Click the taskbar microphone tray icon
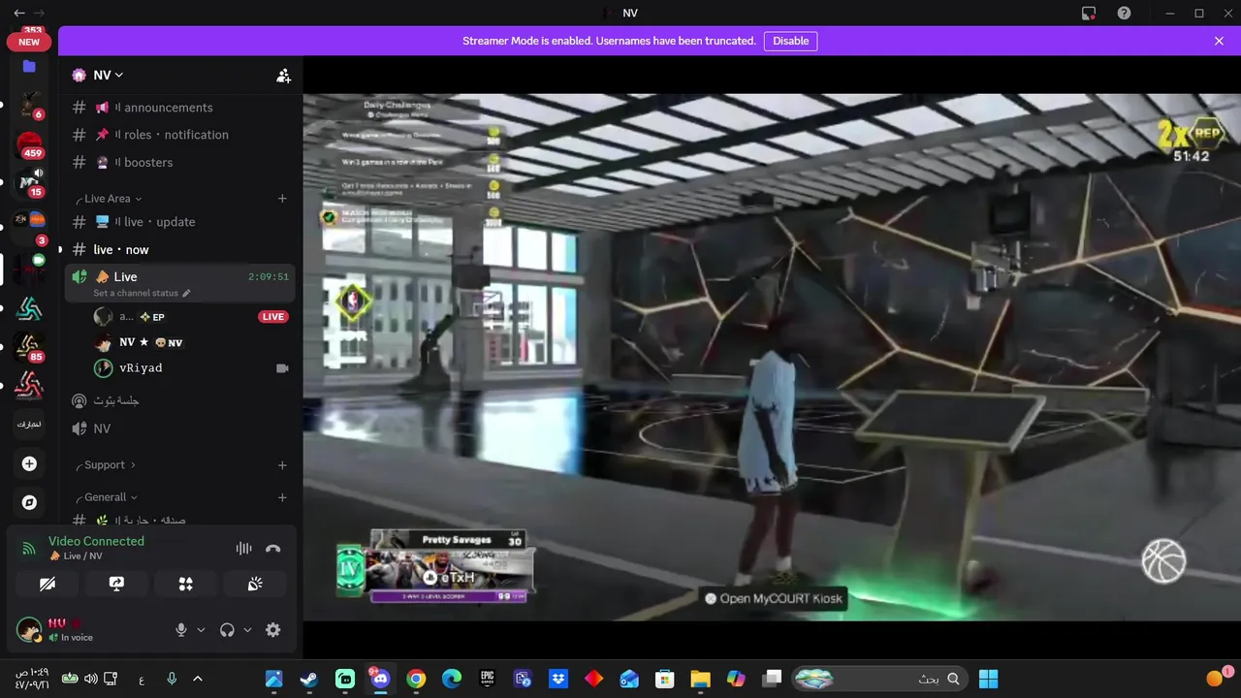The width and height of the screenshot is (1241, 698). (x=172, y=679)
